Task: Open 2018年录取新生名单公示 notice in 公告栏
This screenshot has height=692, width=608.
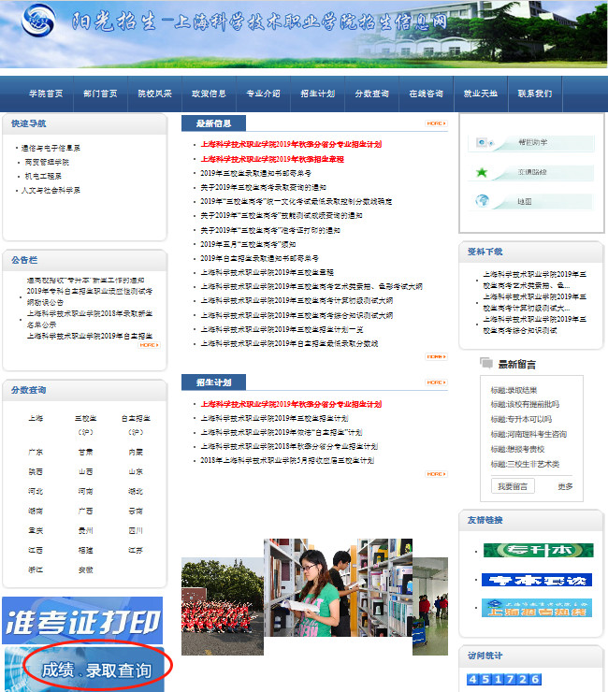Action: [90, 319]
